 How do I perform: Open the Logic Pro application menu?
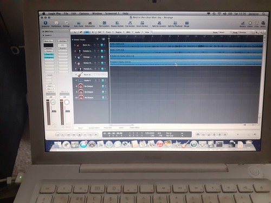coord(54,14)
